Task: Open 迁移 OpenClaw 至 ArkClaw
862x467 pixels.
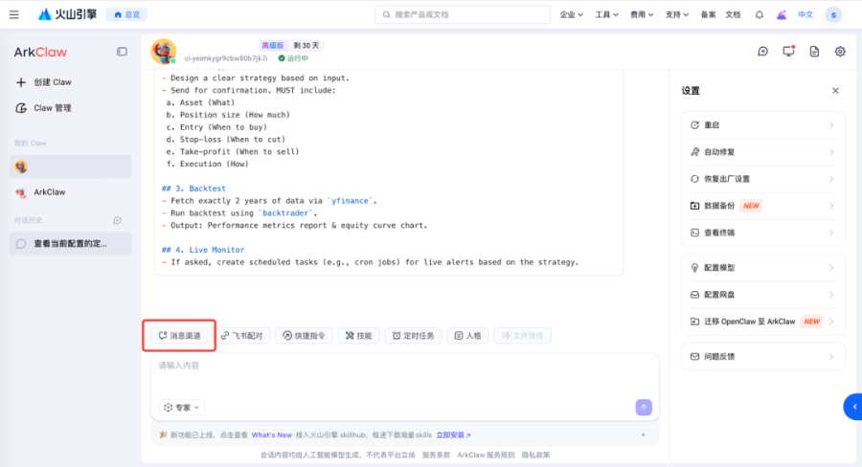Action: (x=762, y=322)
